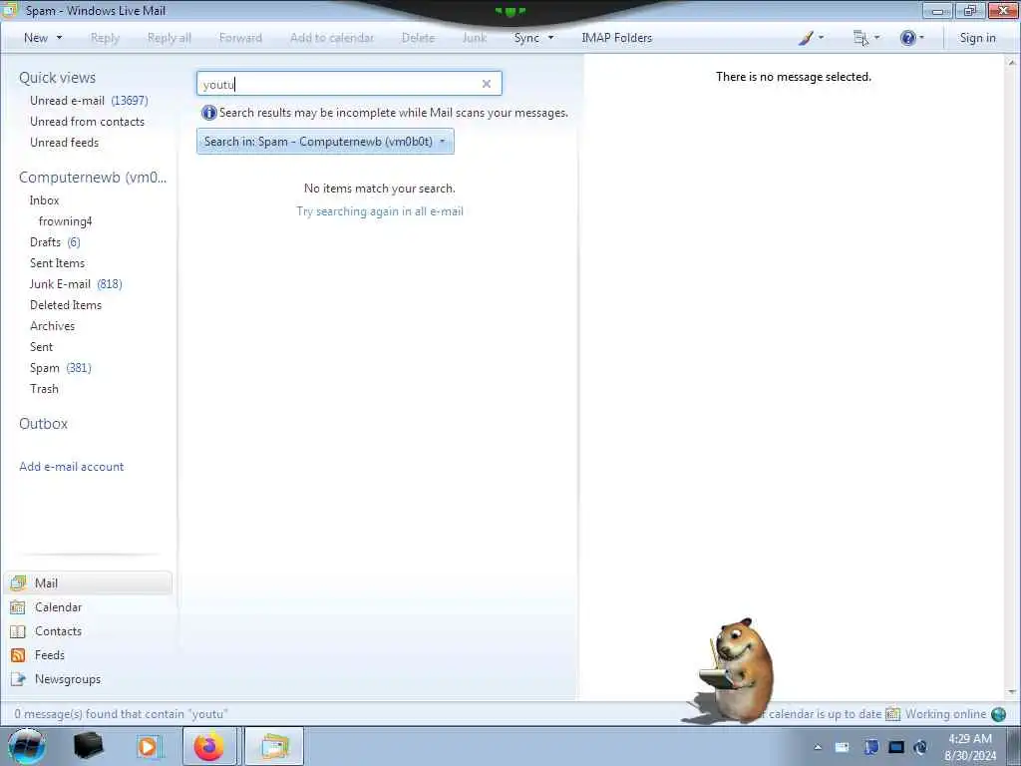Select the Junk E-mail (818) folder

[x=76, y=284]
